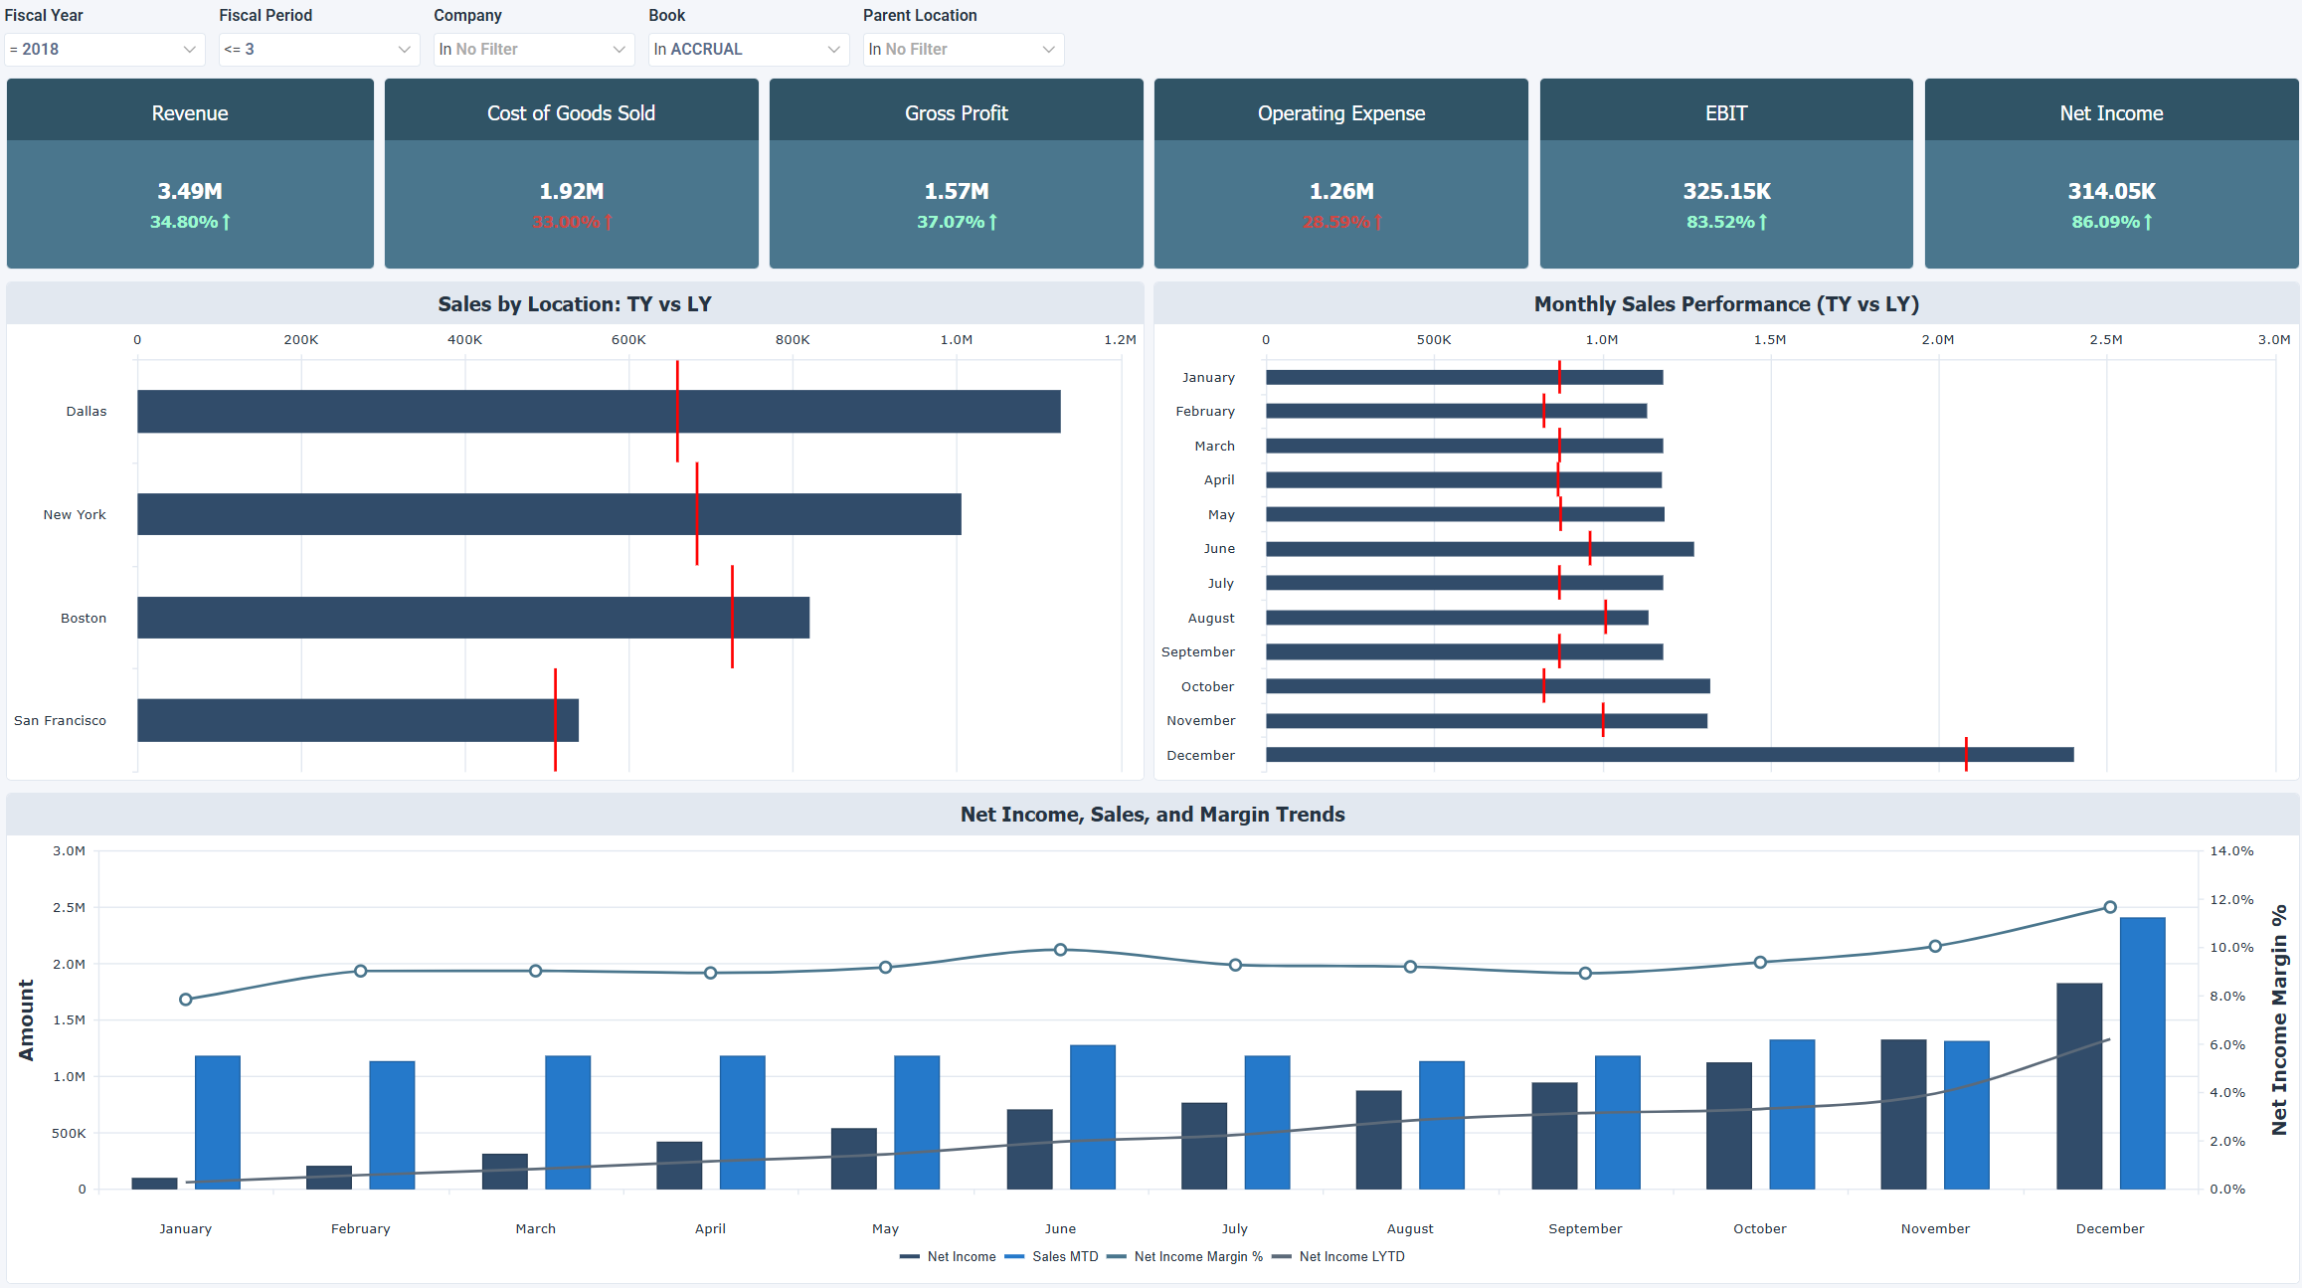Select the Revenue KPI card
2302x1288 pixels.
coord(189,172)
